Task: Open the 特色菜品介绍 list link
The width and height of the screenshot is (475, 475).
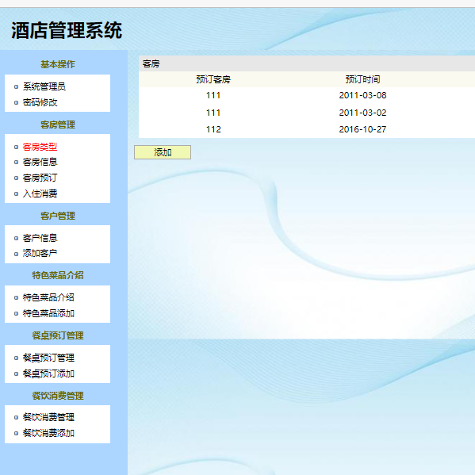Action: (x=48, y=297)
